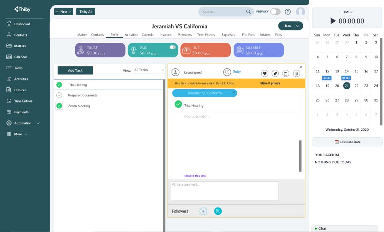
Task: Click the Unassigned assignee icon
Action: pos(175,72)
